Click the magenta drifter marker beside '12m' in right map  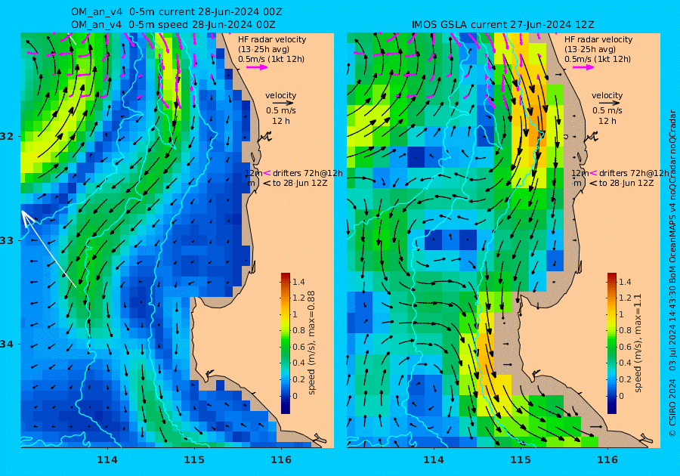(593, 174)
